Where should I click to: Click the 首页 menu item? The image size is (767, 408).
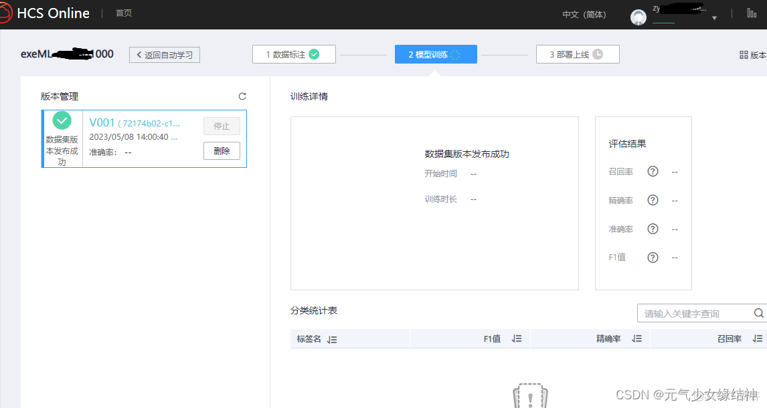coord(123,13)
